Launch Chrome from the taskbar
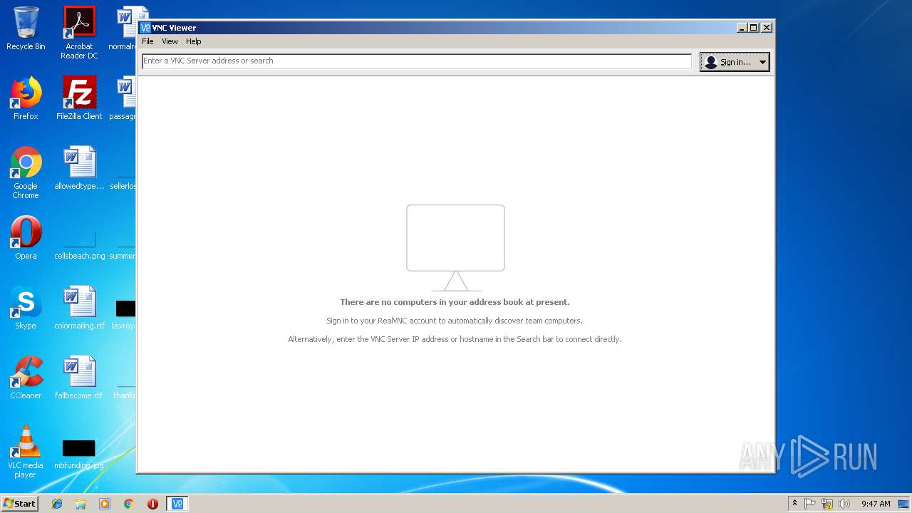Image resolution: width=912 pixels, height=513 pixels. pos(128,504)
